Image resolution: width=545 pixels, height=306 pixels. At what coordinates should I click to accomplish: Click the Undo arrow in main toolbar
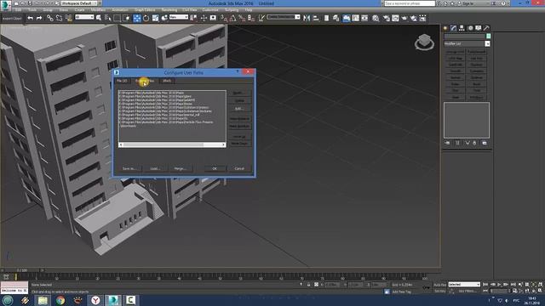[31, 18]
